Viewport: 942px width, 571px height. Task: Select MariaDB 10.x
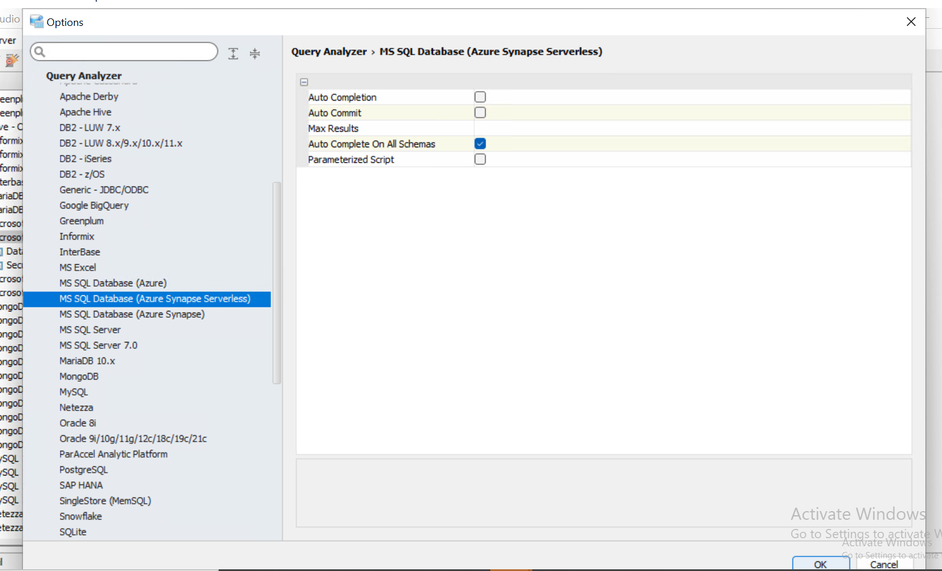tap(87, 361)
